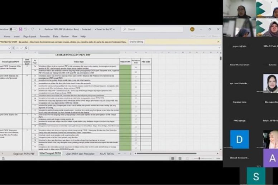Open the user account avatar

click(x=192, y=29)
